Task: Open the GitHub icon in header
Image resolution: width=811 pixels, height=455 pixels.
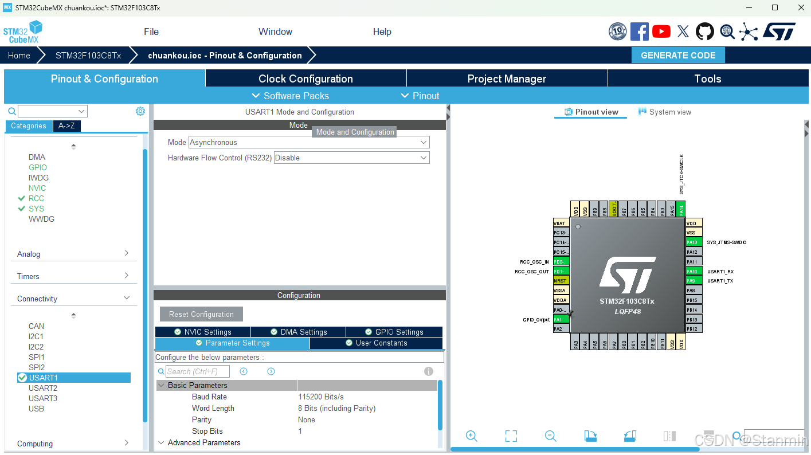Action: coord(705,32)
